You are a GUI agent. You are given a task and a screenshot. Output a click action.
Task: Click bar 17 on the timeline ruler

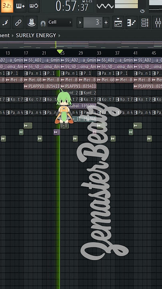tap(26, 53)
